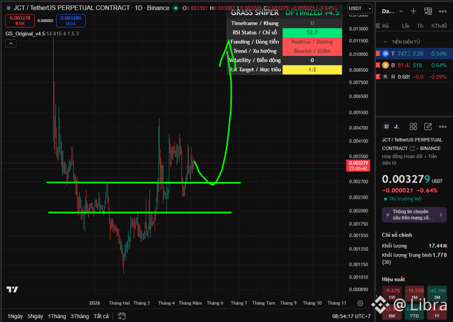Open the 08:54:17 UTC+7 timezone menu
453x322 pixels.
point(351,316)
